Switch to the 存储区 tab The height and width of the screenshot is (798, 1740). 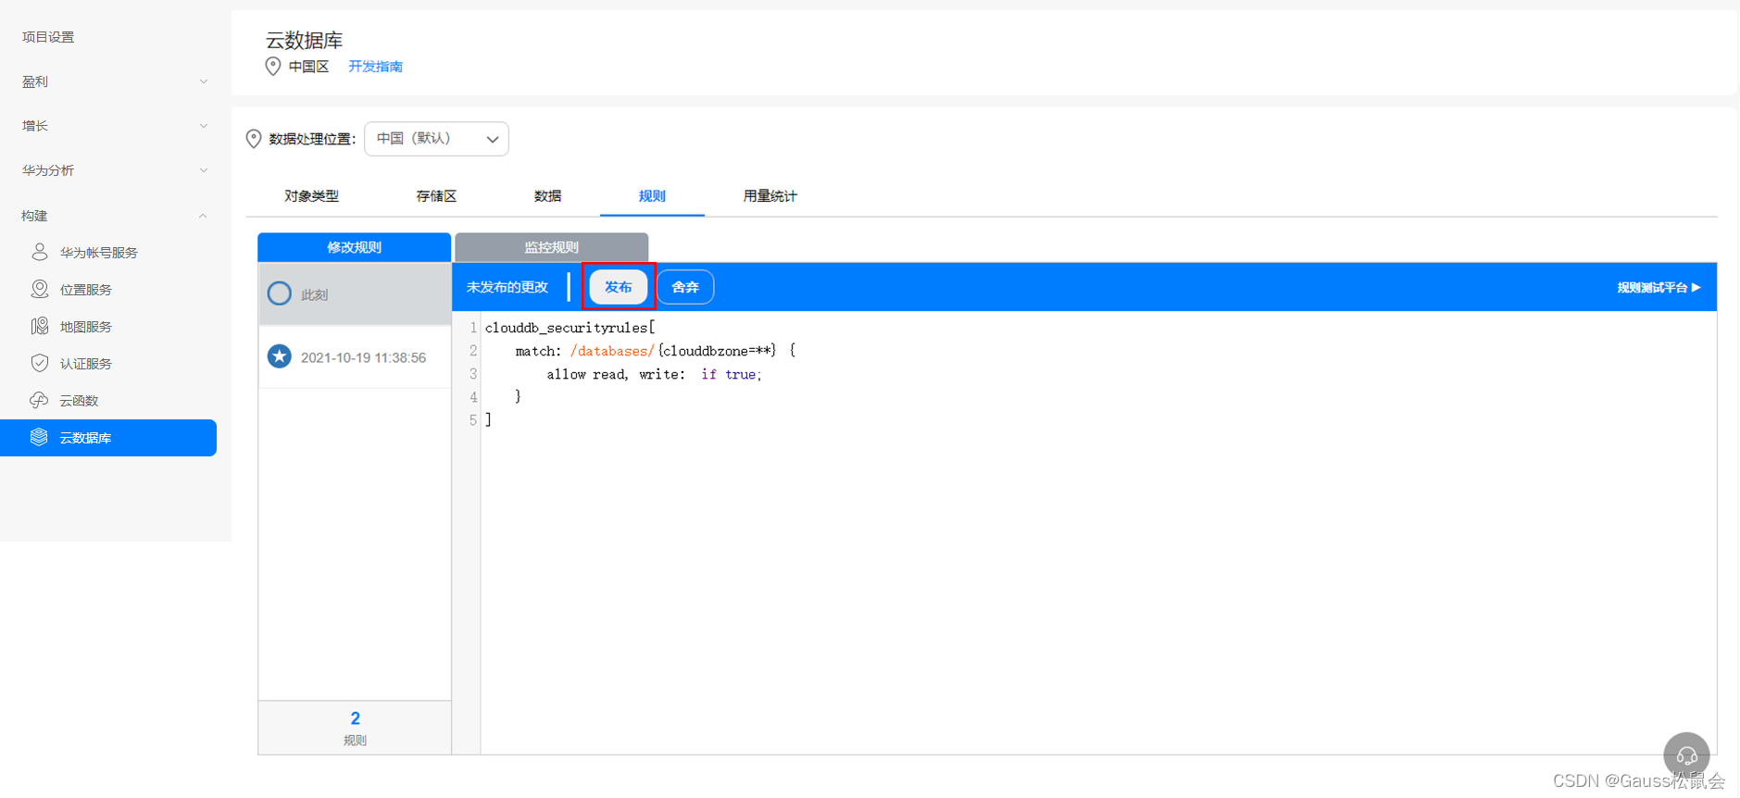[436, 196]
